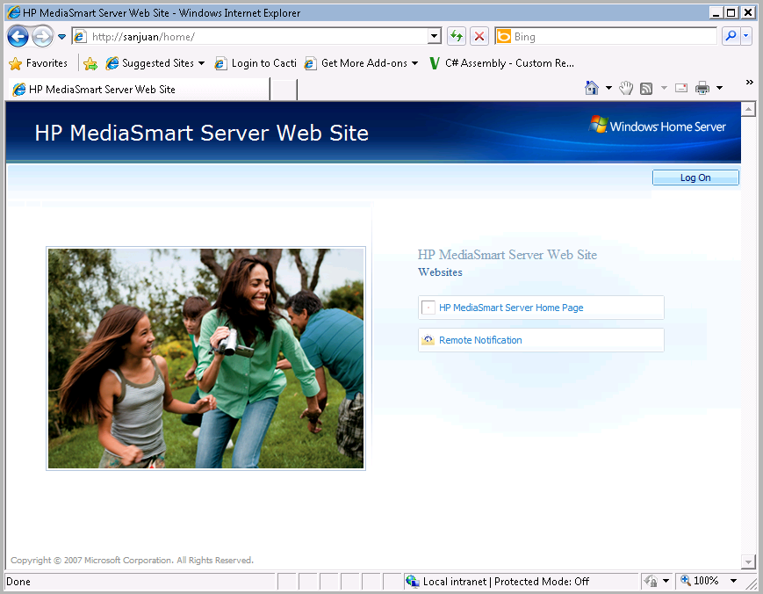
Task: Expand the status bar privacy dropdown arrow
Action: (666, 581)
